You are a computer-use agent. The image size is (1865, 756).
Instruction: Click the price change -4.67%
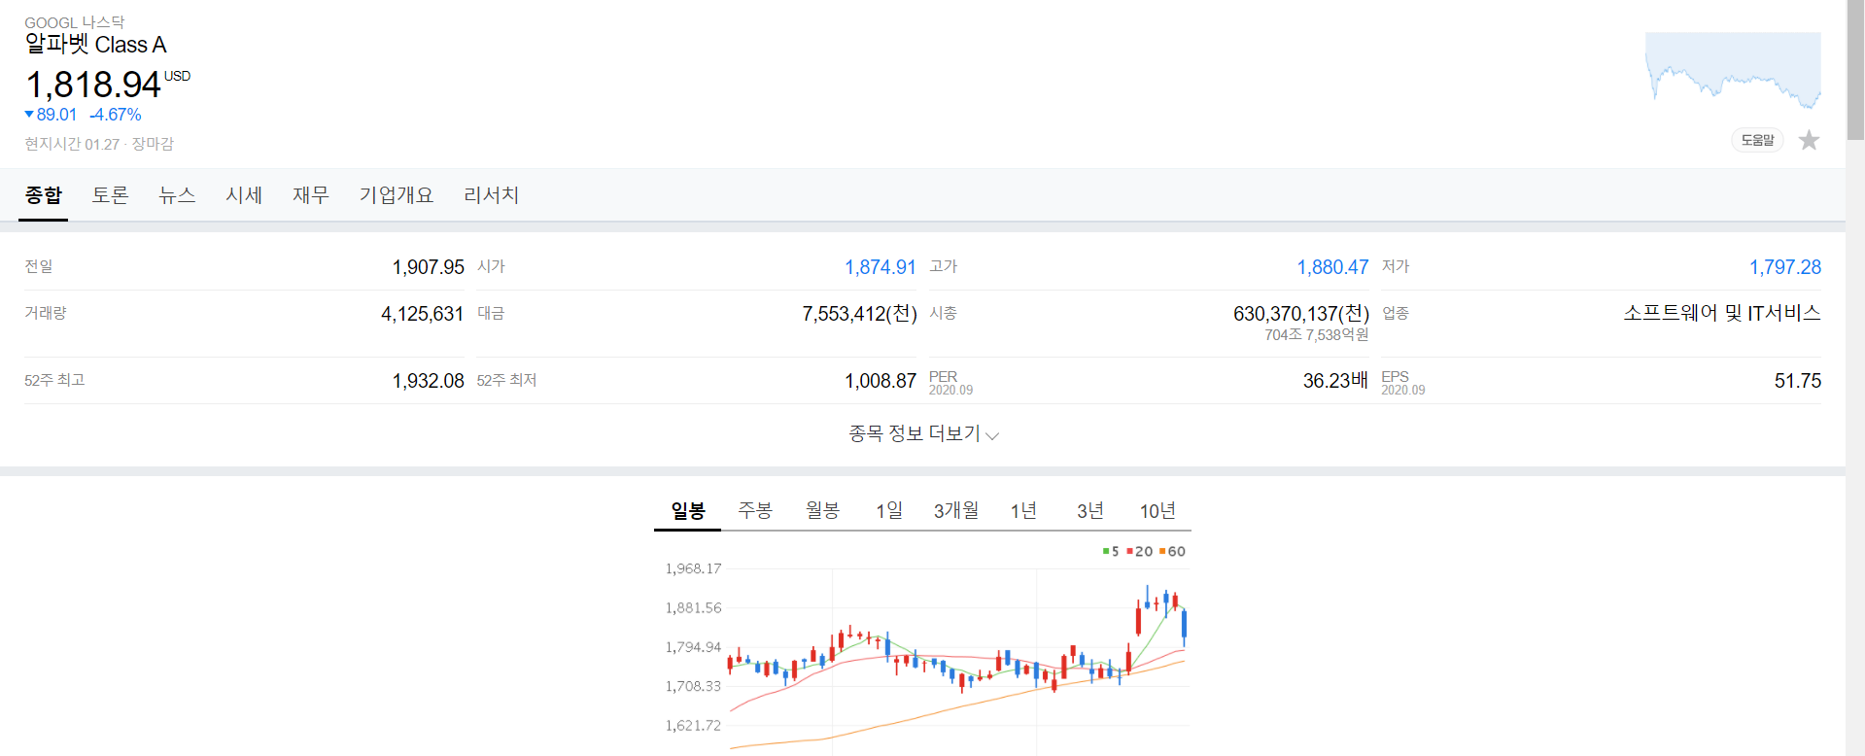point(116,115)
